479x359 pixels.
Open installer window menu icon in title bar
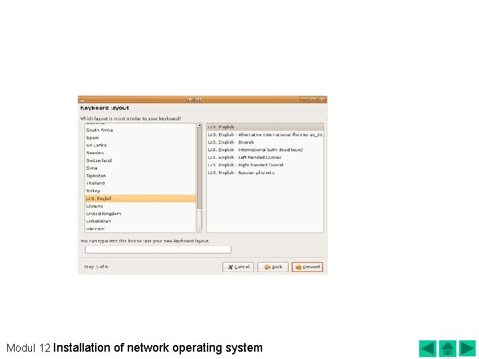click(x=82, y=100)
